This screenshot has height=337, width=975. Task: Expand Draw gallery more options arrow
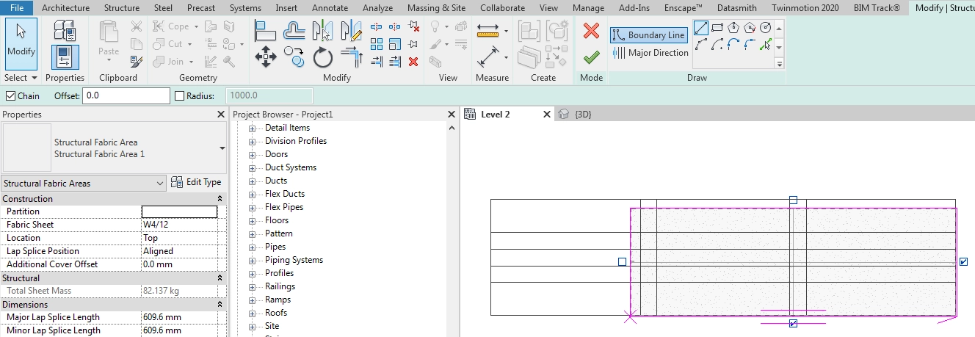[x=780, y=64]
